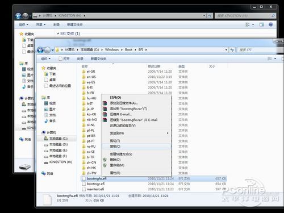This screenshot has height=213, width=284.
Task: Open the view options dropdown in the KINGSTON window
Action: 249,24
